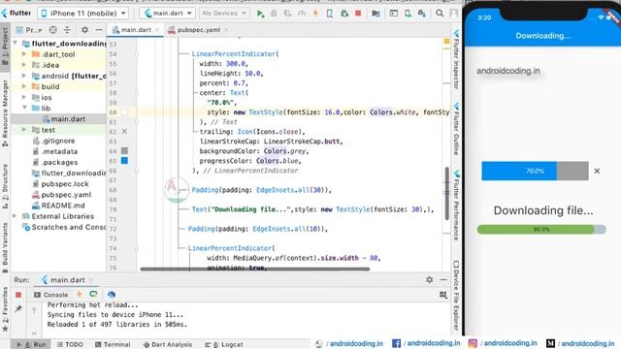Open the Facebook androidcoding.in link

pos(426,343)
